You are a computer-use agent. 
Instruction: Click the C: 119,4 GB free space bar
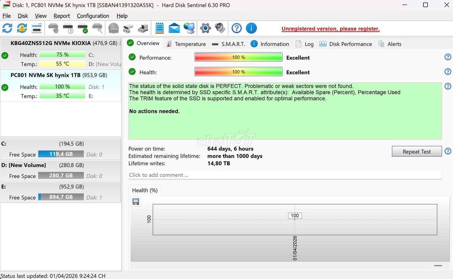[x=61, y=154]
